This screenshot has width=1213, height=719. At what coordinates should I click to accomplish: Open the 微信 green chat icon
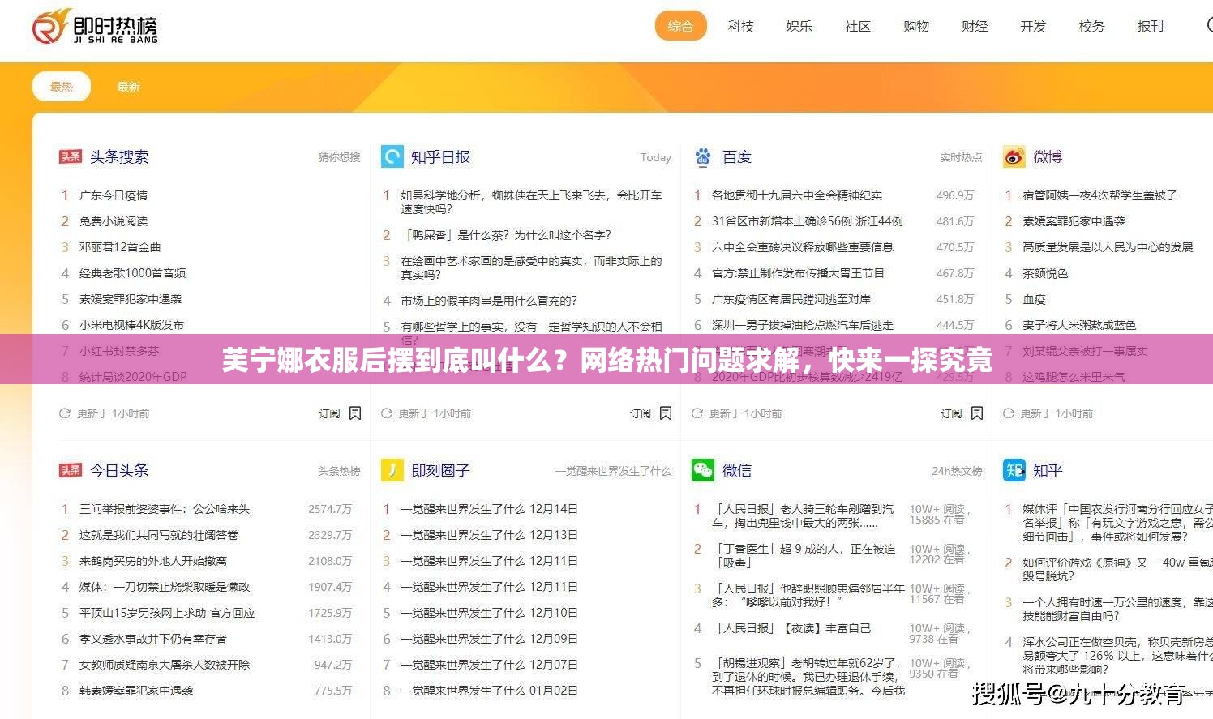click(703, 470)
